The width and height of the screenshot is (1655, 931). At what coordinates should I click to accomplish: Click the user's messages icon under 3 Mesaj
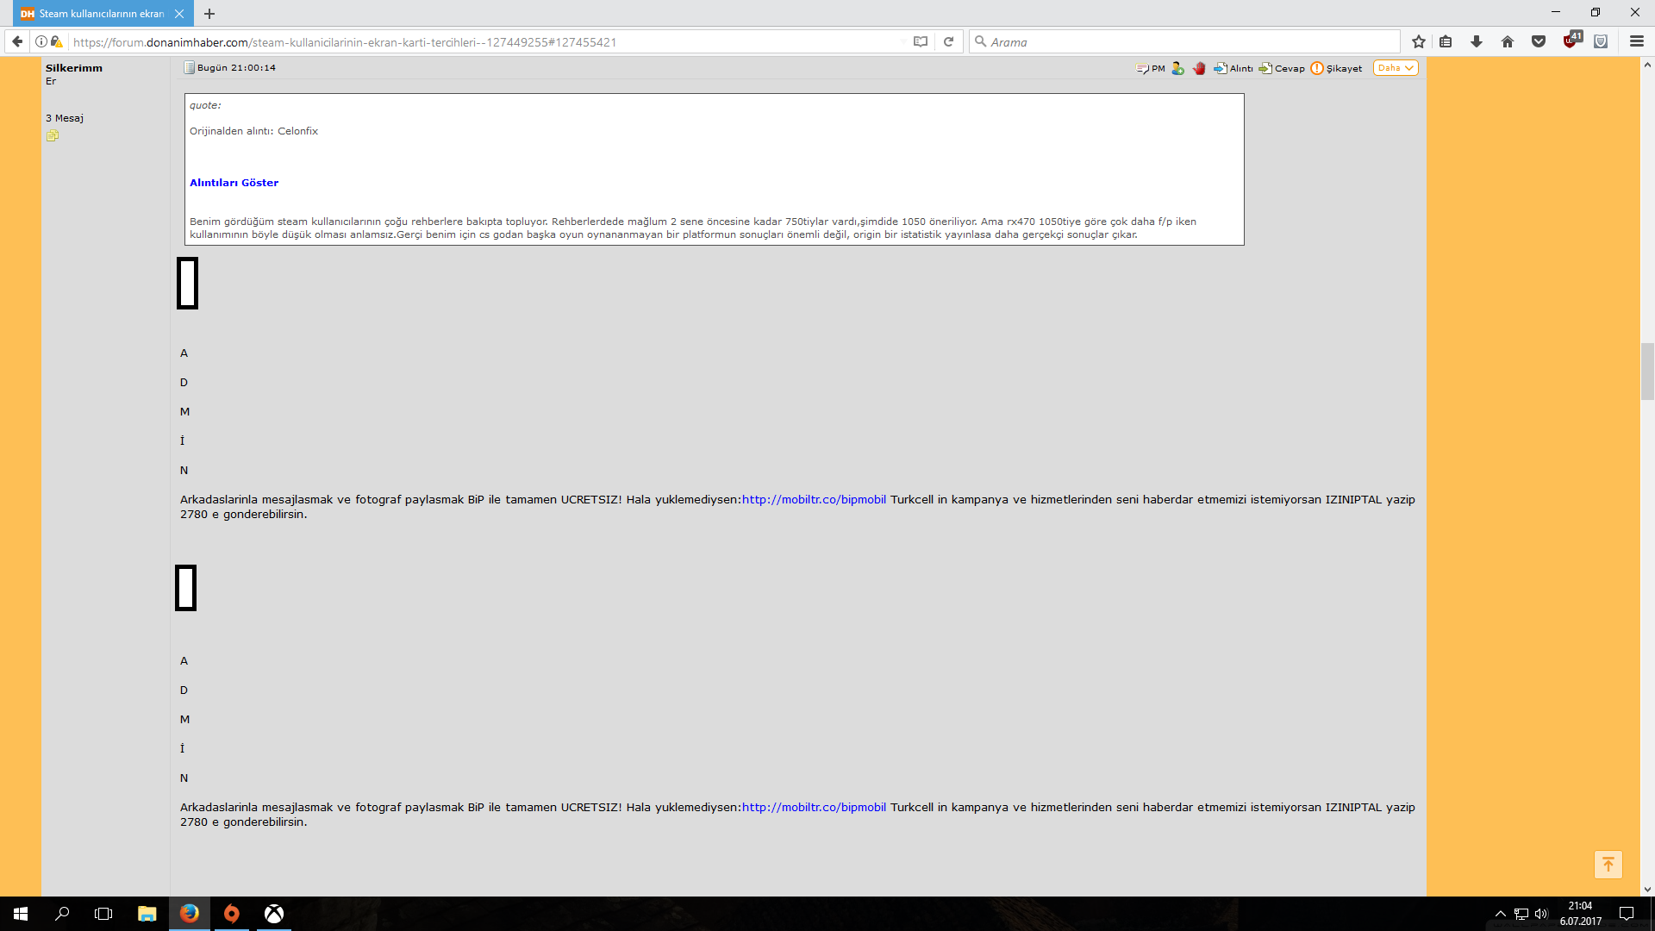point(53,135)
